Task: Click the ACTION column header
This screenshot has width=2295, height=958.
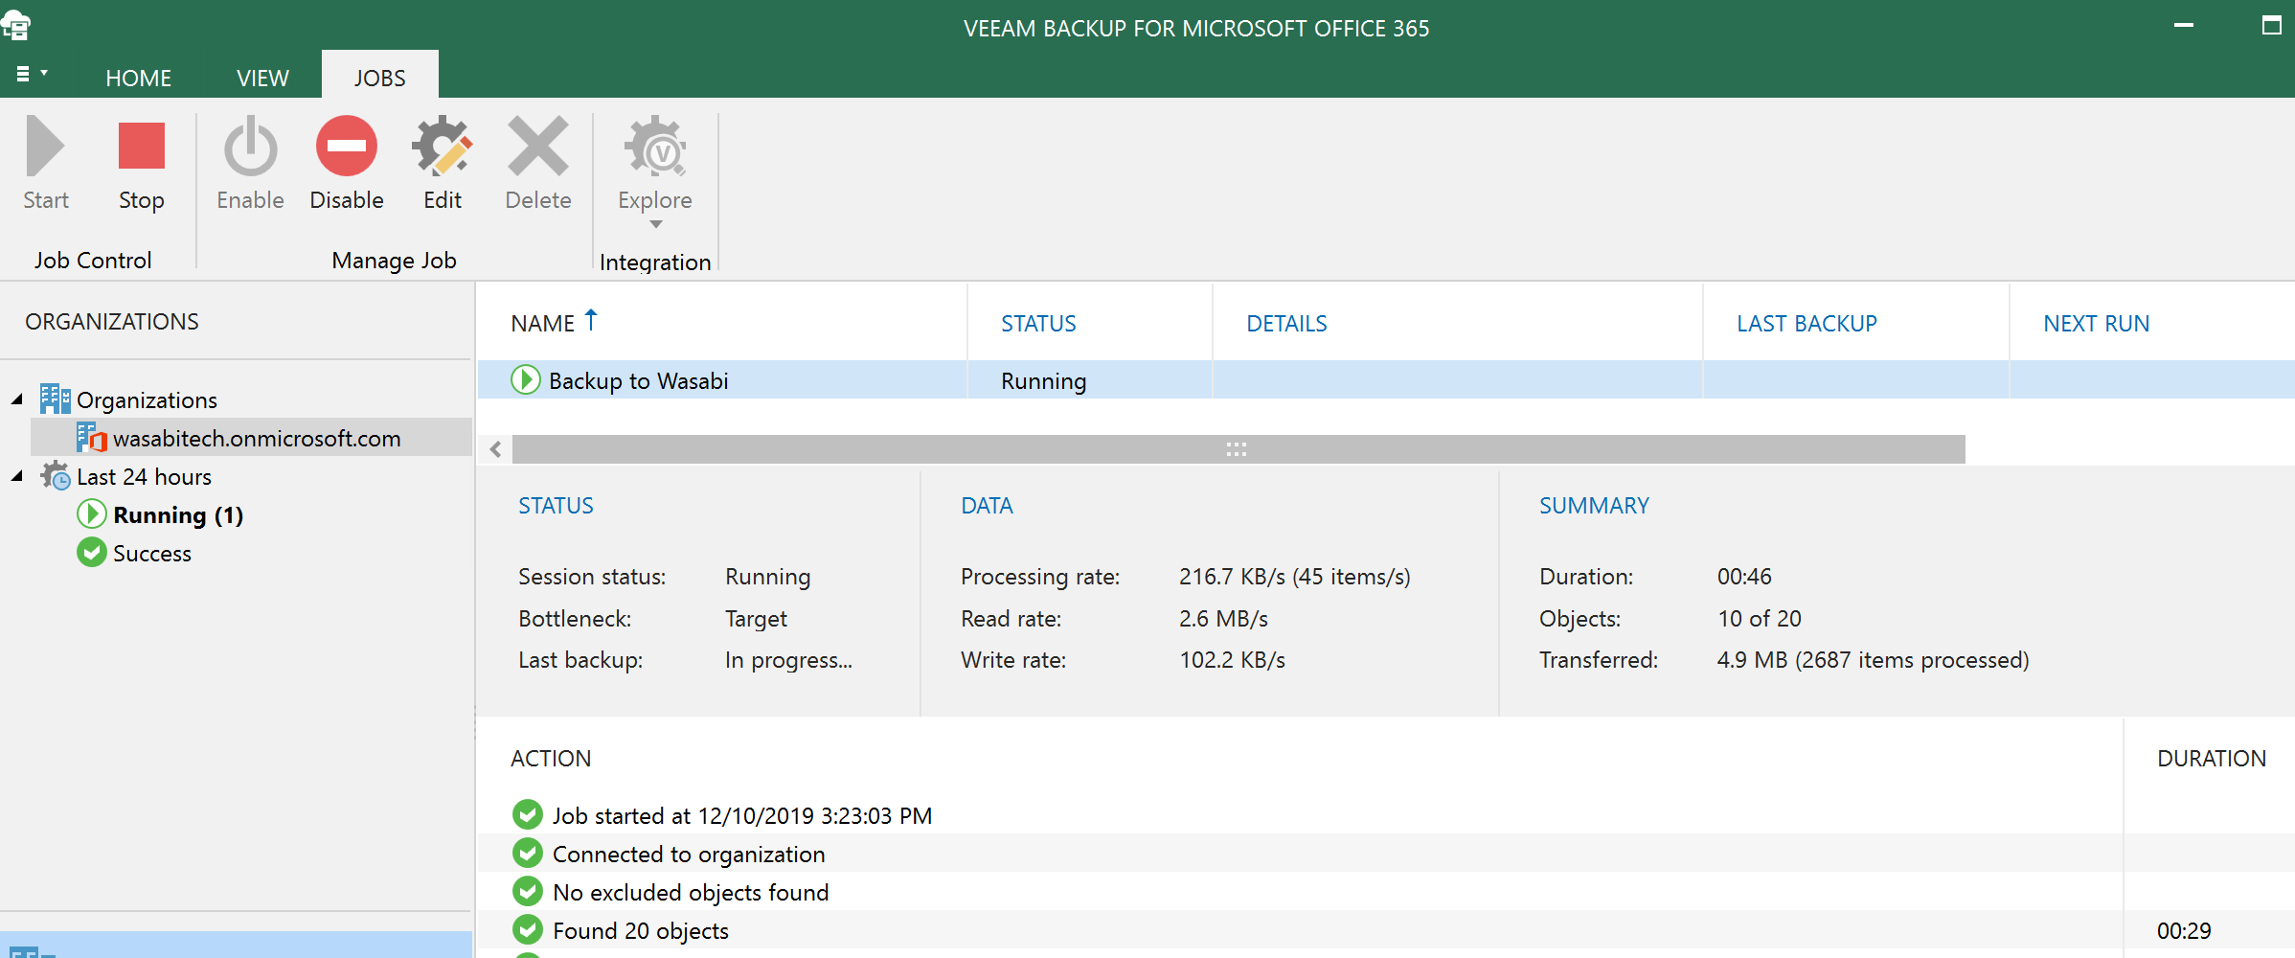Action: pyautogui.click(x=551, y=758)
